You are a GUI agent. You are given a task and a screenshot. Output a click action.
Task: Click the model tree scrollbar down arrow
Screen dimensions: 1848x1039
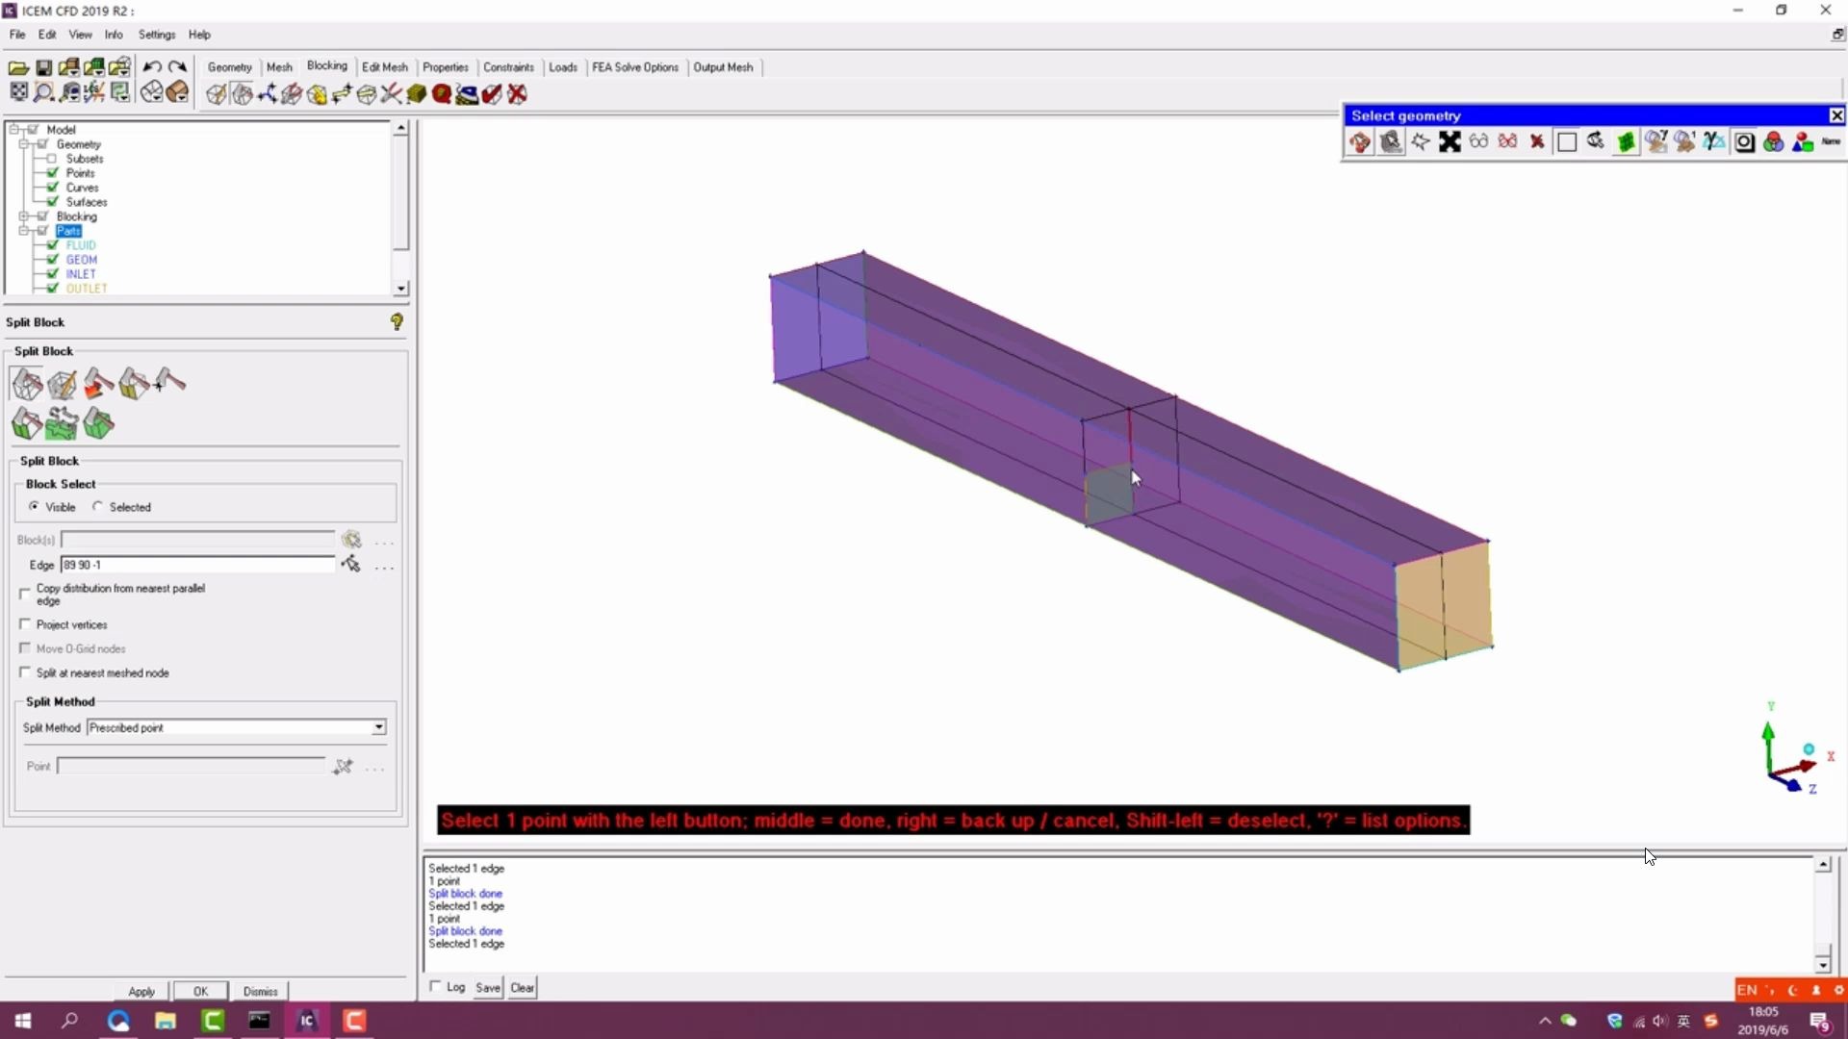click(400, 289)
